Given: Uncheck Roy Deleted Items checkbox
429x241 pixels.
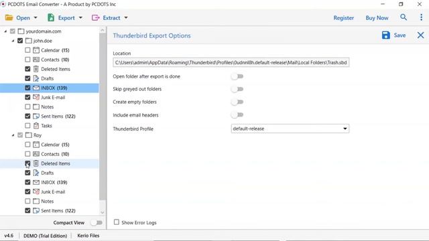Looking at the screenshot, I should point(27,163).
